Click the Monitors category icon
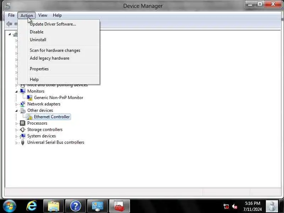The width and height of the screenshot is (284, 213). pyautogui.click(x=23, y=91)
